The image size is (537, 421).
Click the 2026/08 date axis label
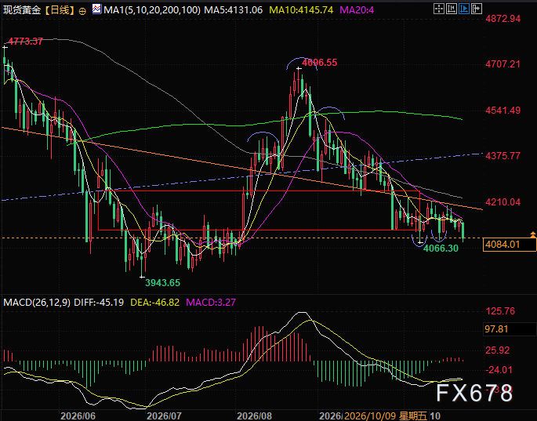[255, 416]
